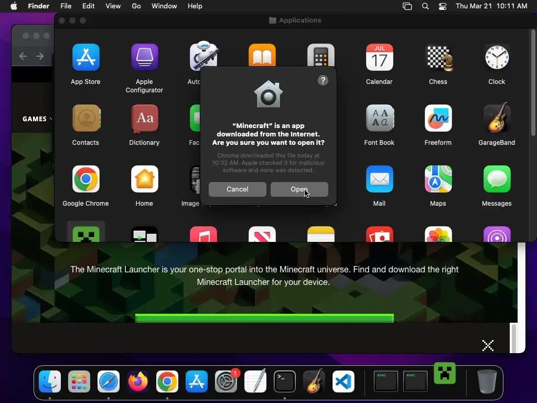The height and width of the screenshot is (403, 537).
Task: Open the Help menu
Action: coord(195,6)
